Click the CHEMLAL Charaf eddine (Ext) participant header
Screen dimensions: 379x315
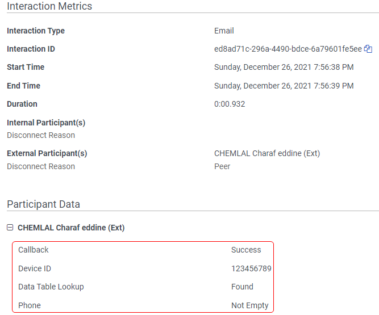coord(71,228)
